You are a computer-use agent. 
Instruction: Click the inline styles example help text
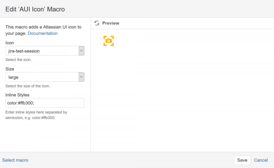point(36,115)
